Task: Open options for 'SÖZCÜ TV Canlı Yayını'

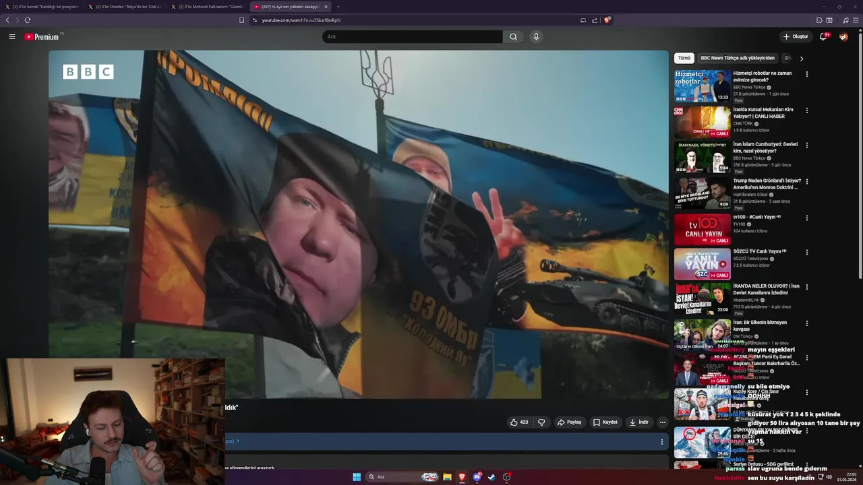Action: 806,253
